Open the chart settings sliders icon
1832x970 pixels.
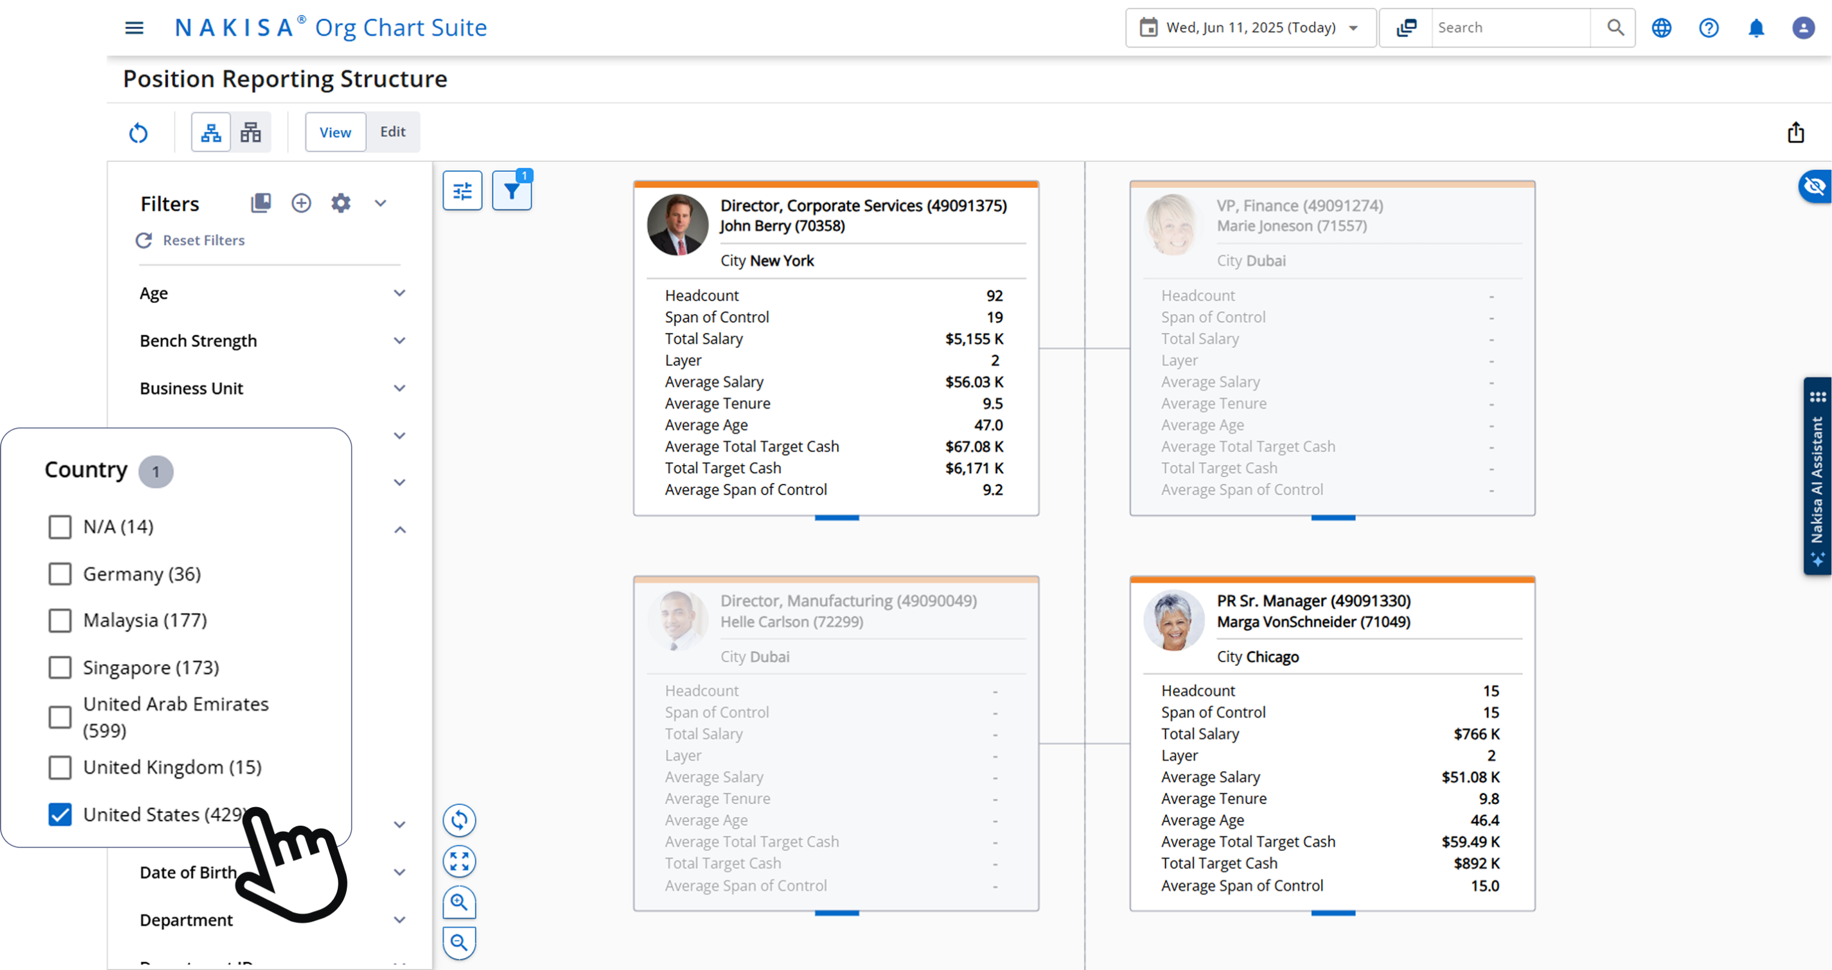pos(462,191)
